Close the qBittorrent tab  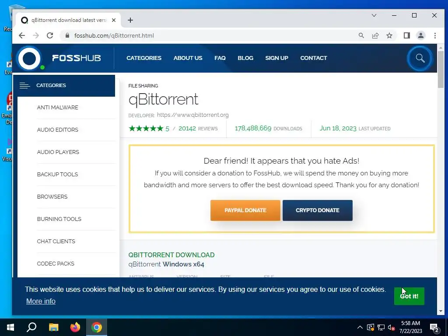114,20
